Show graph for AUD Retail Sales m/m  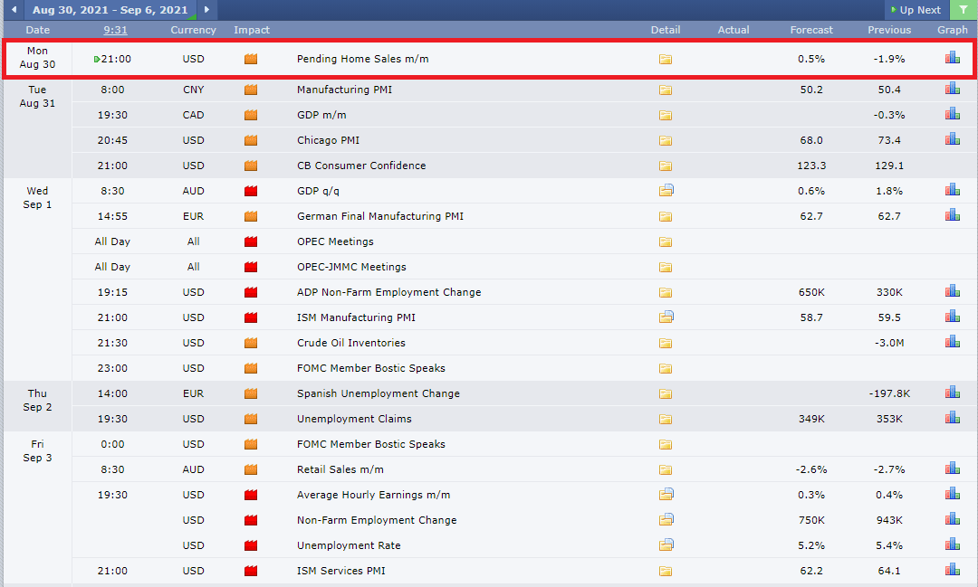pyautogui.click(x=953, y=469)
